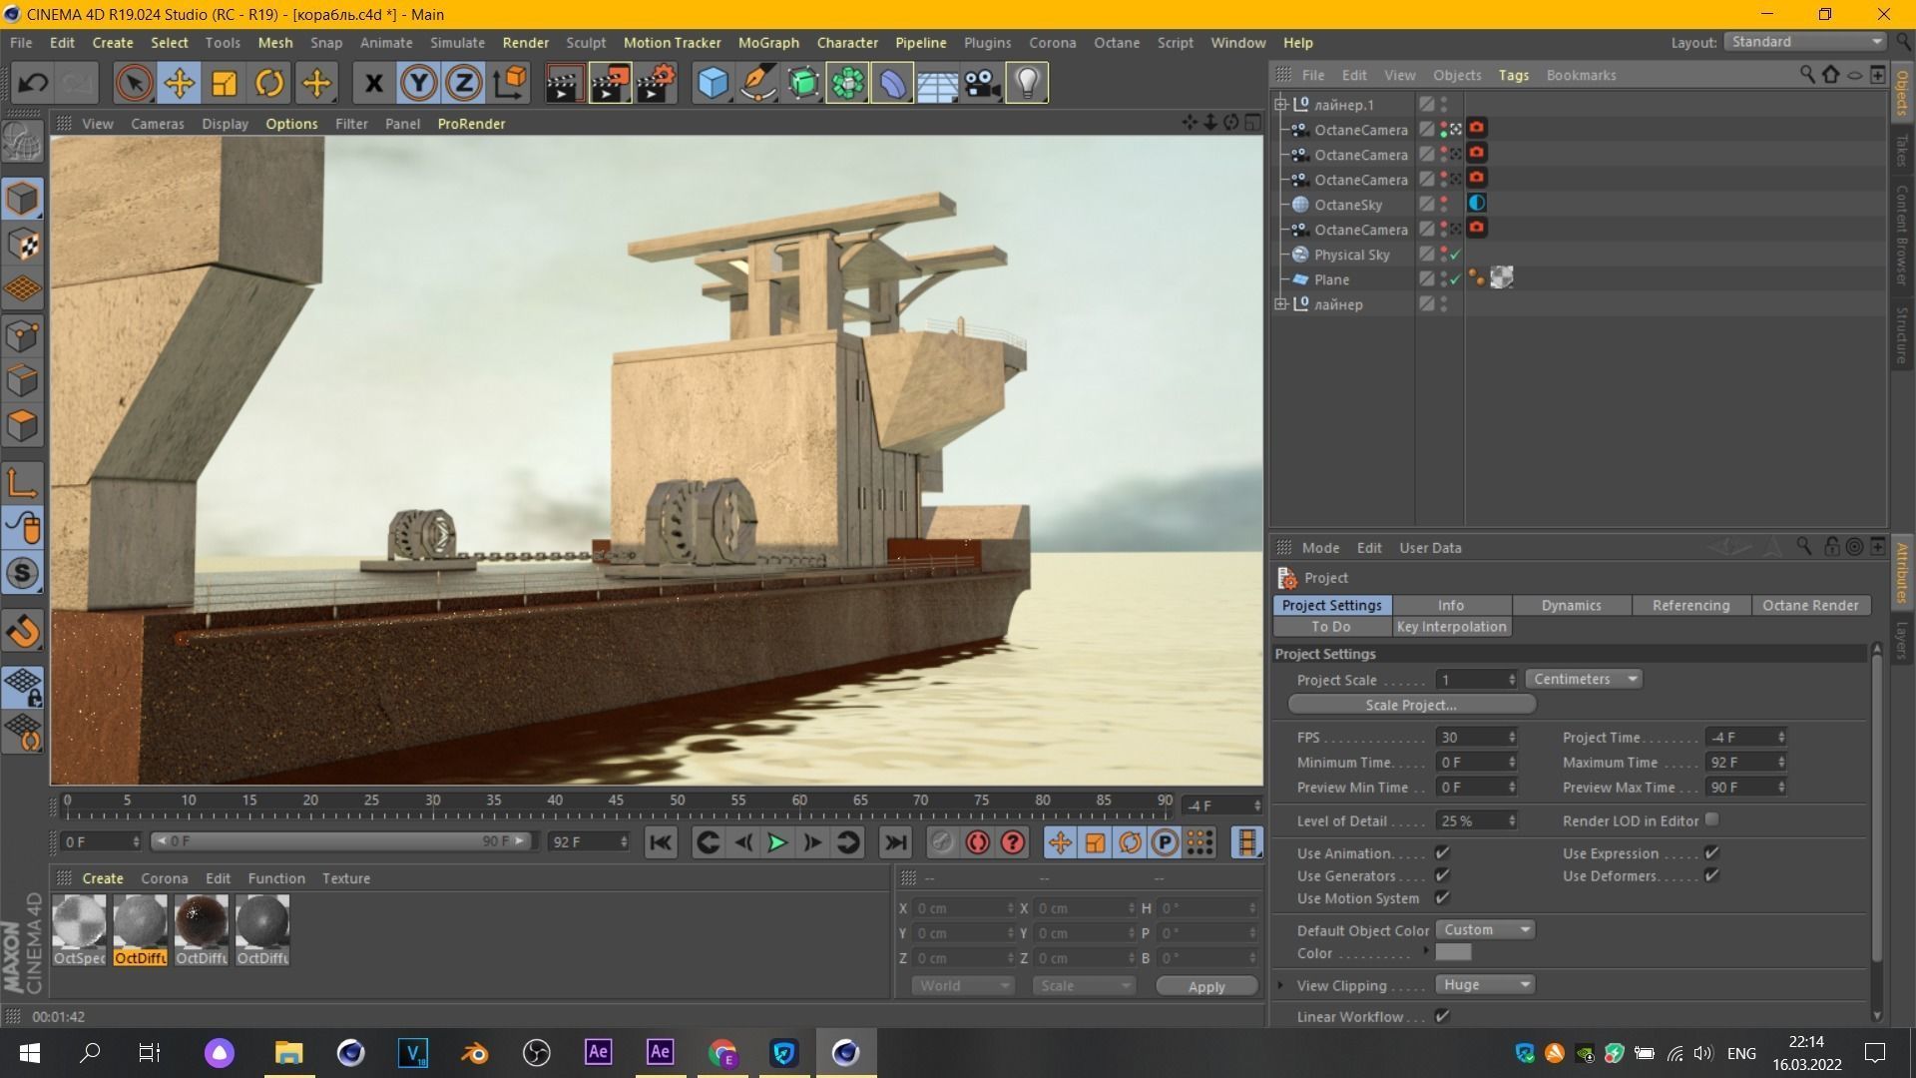Expand the лайнер.1 object tree
The width and height of the screenshot is (1916, 1078).
1281,104
